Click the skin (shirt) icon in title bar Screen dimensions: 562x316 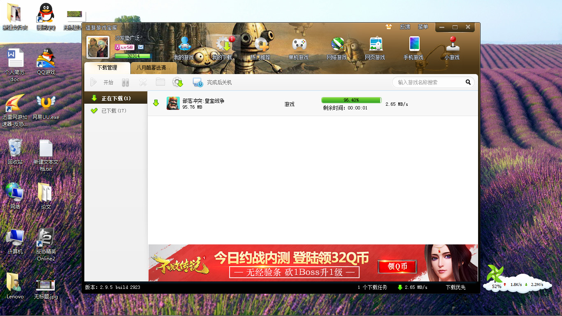(x=389, y=27)
